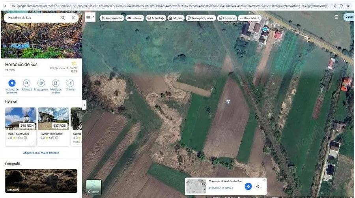
Task: Filter map by Transport public
Action: click(200, 18)
